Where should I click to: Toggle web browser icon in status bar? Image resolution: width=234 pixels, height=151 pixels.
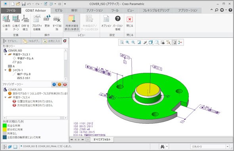(x=10, y=147)
